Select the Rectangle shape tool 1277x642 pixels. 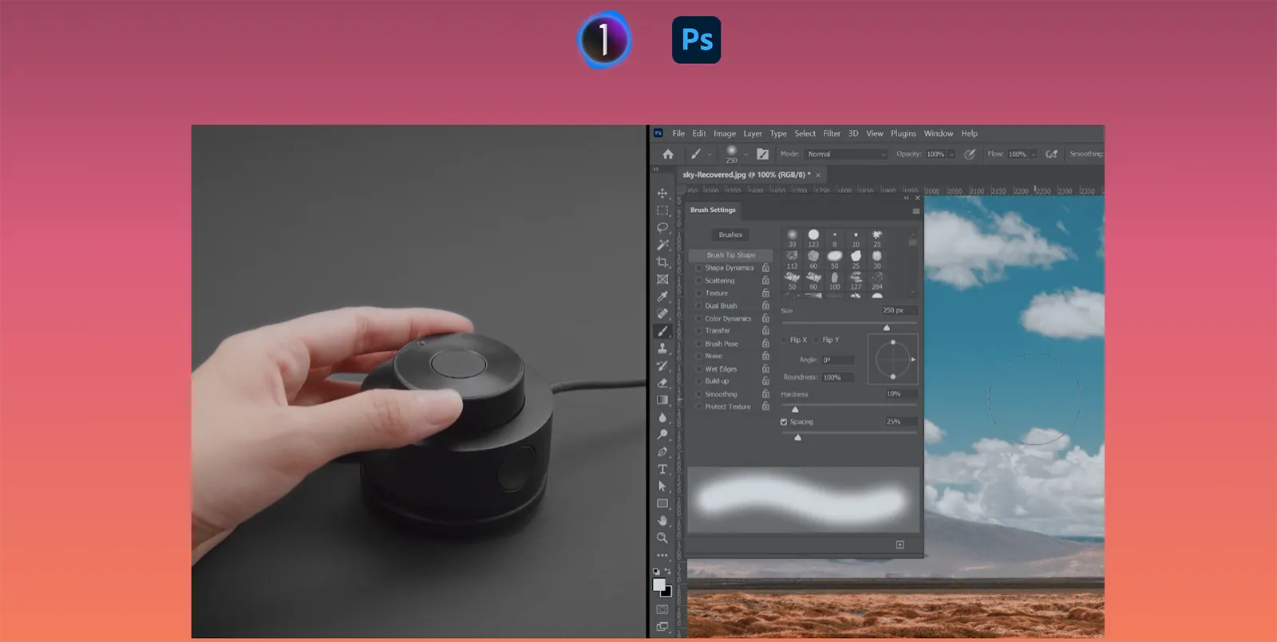(662, 503)
